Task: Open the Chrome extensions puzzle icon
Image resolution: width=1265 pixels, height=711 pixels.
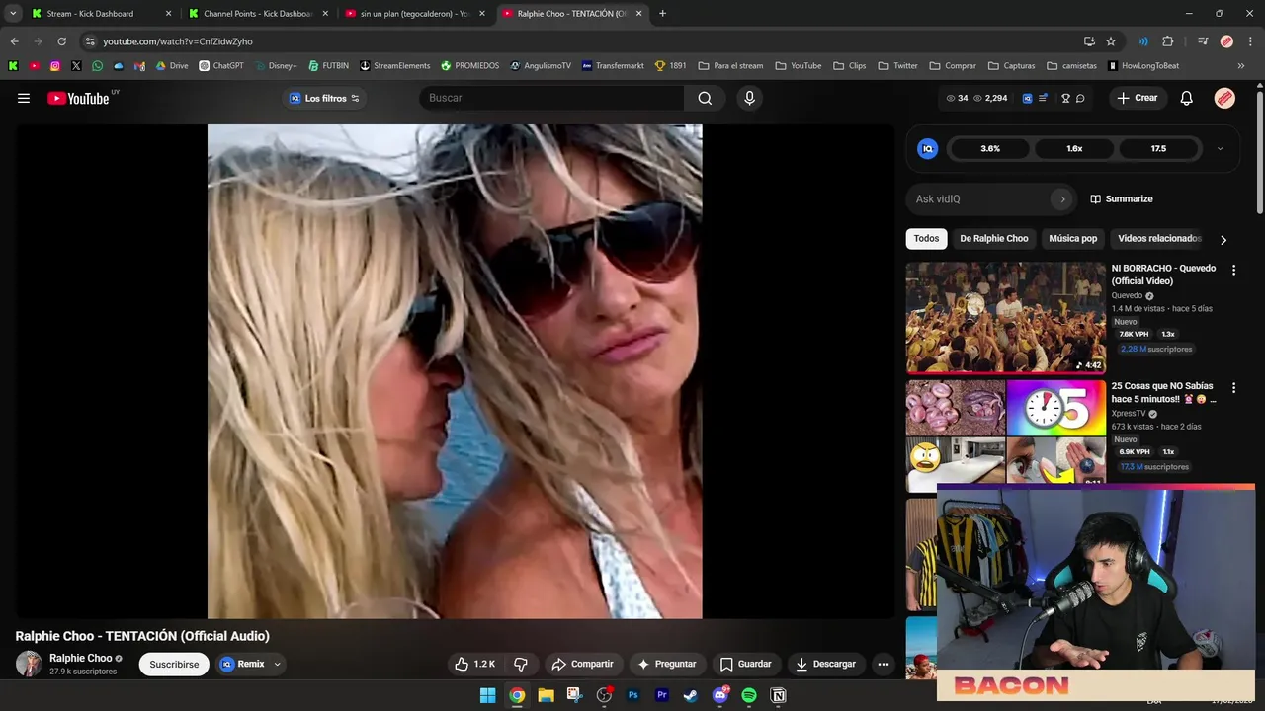Action: coord(1168,41)
